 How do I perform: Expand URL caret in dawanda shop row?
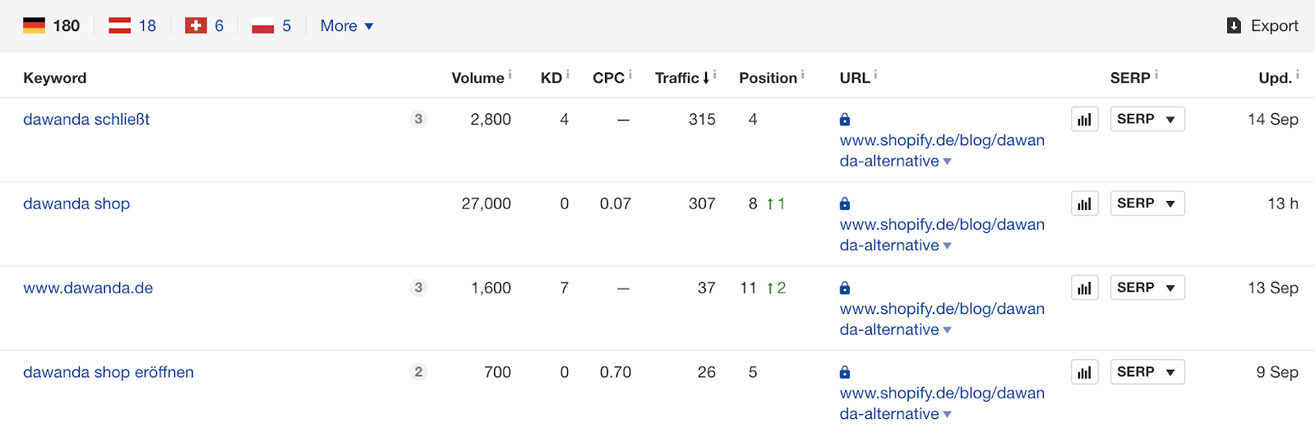[x=948, y=247]
